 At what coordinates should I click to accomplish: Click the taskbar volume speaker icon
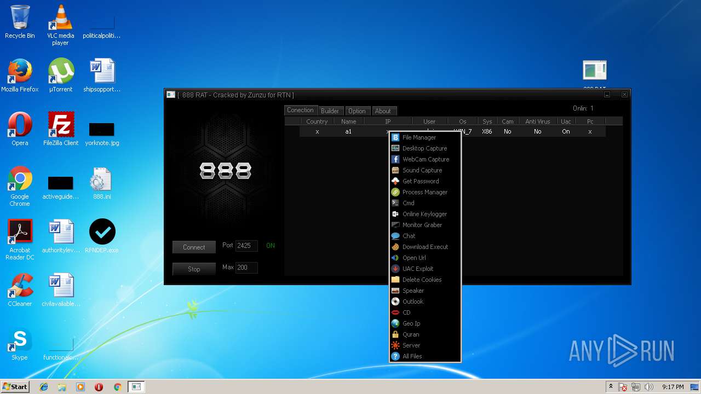click(650, 387)
